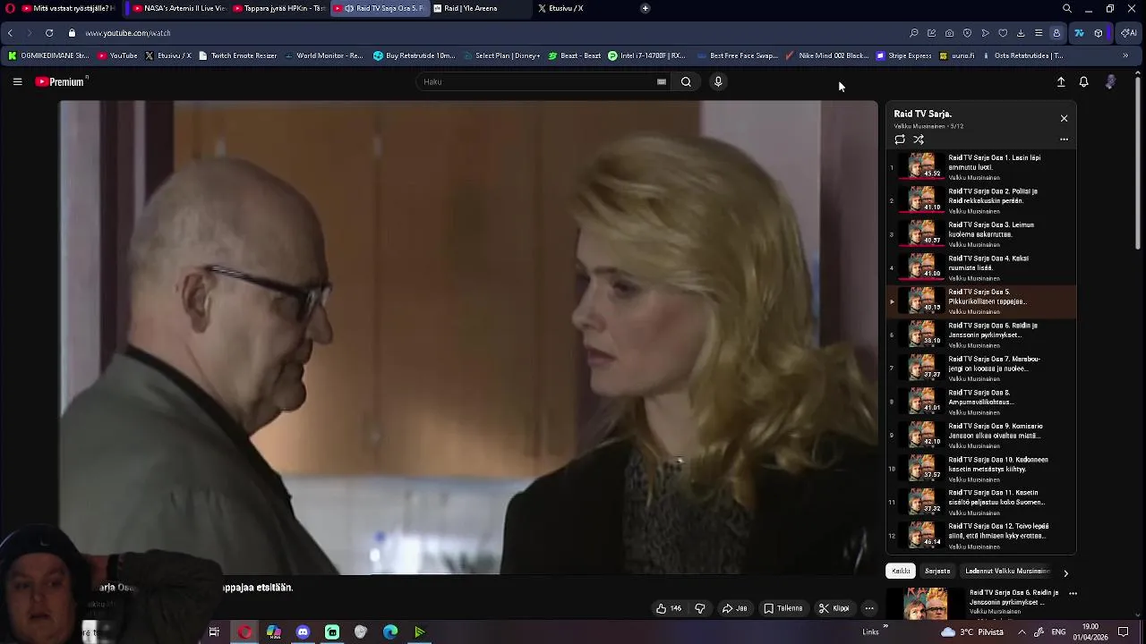Select the Sarjasta filter chip
The image size is (1146, 644).
tap(937, 571)
